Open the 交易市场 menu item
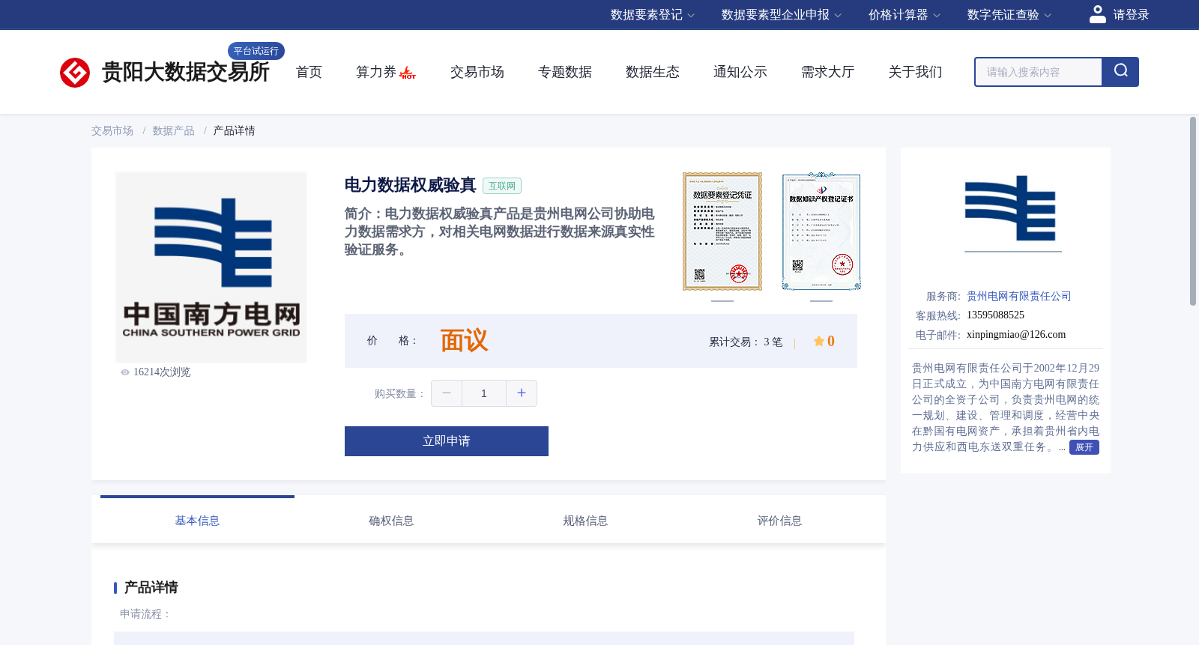This screenshot has width=1199, height=645. (x=477, y=72)
